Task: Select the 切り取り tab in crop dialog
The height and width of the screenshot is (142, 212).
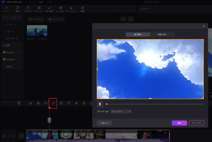Action: (138, 35)
